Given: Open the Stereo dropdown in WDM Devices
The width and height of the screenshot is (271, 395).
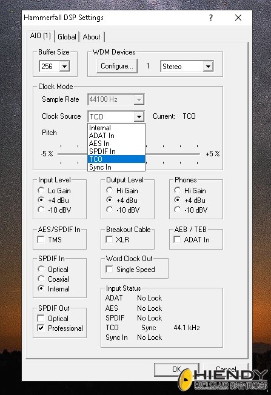Looking at the screenshot, I should point(187,67).
